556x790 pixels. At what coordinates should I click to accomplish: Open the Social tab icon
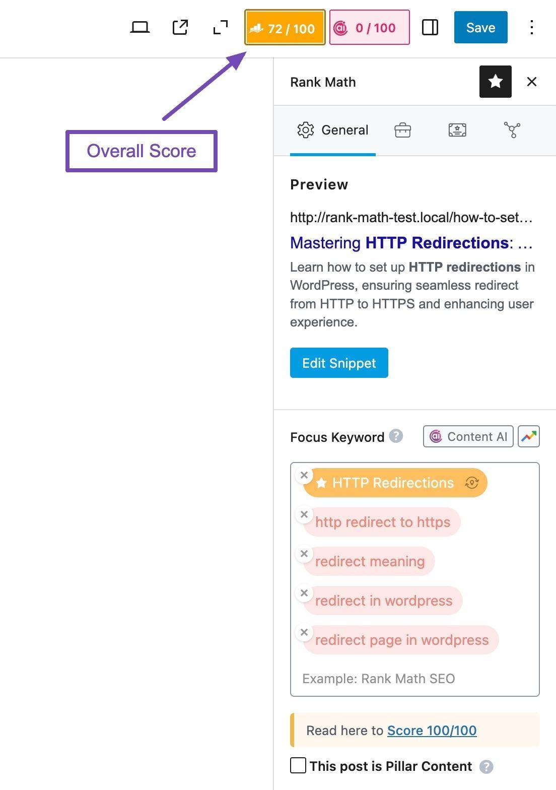pyautogui.click(x=512, y=130)
